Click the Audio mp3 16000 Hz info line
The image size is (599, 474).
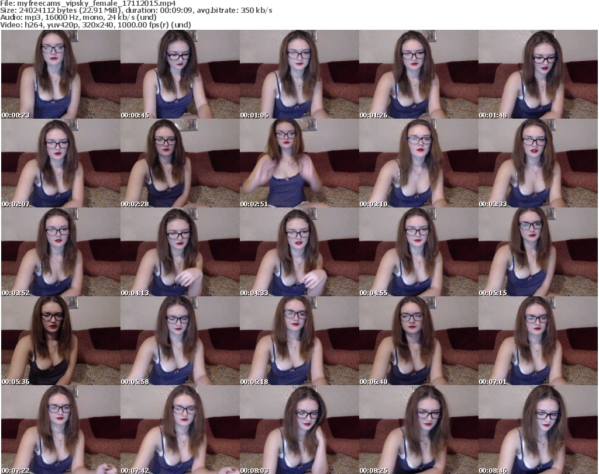[78, 18]
